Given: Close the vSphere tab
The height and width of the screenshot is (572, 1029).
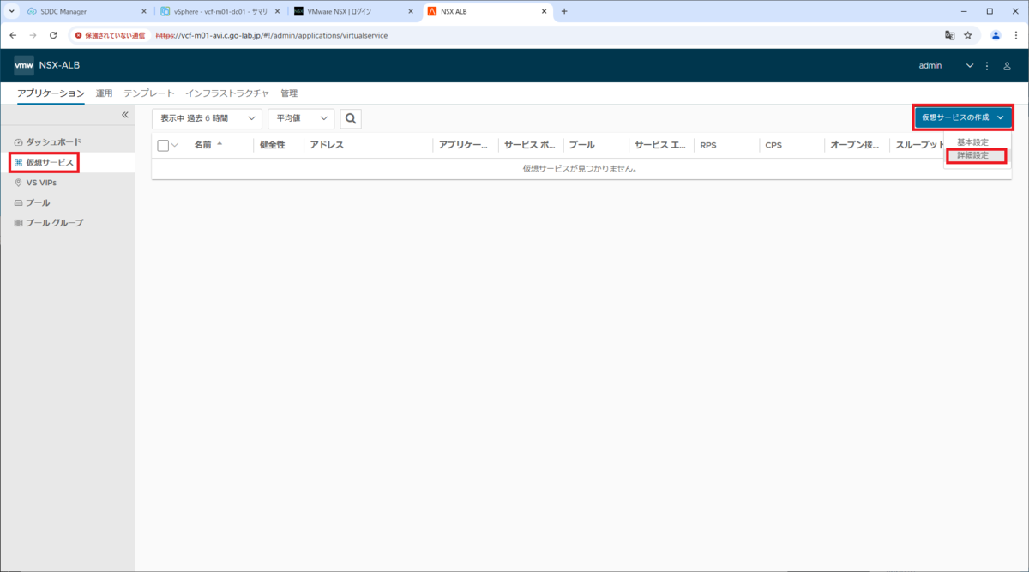Looking at the screenshot, I should [277, 11].
